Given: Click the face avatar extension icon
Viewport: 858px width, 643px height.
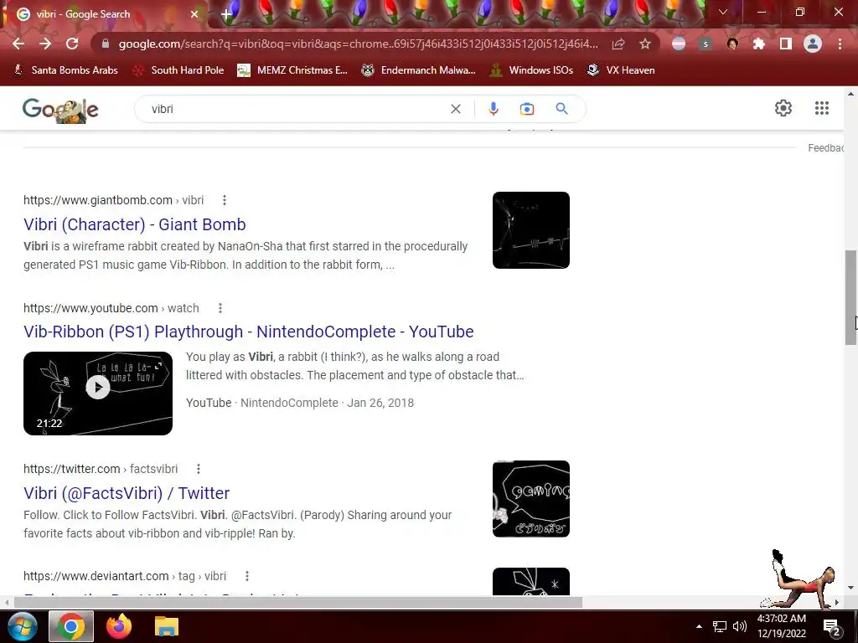Looking at the screenshot, I should [x=732, y=44].
